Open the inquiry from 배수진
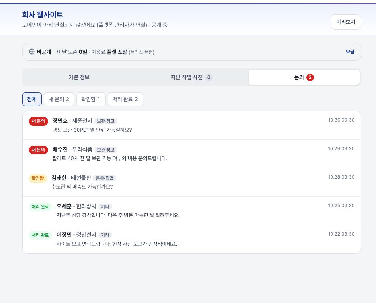This screenshot has height=303, width=376. pos(192,154)
